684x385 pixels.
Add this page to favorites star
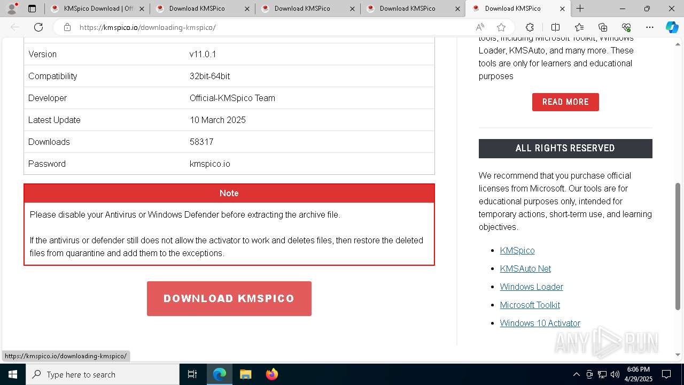pyautogui.click(x=501, y=27)
